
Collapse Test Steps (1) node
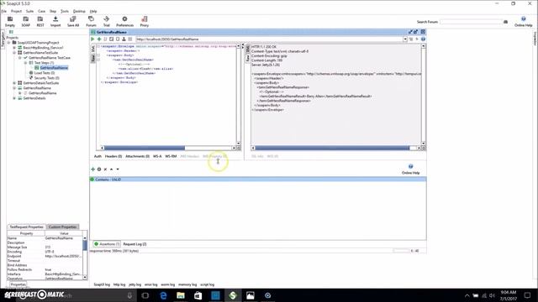click(25, 63)
